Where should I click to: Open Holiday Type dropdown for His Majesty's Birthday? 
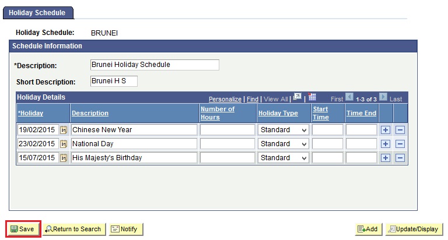283,158
